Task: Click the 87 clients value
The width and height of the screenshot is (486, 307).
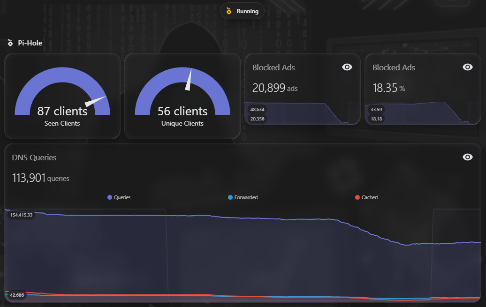Action: pos(62,111)
